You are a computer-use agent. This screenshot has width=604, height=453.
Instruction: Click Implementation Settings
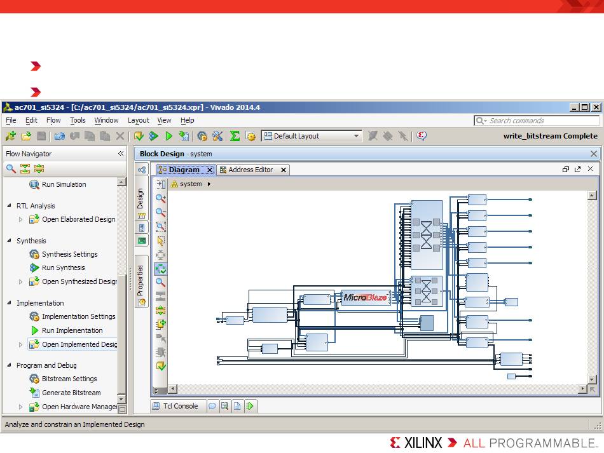tap(79, 316)
